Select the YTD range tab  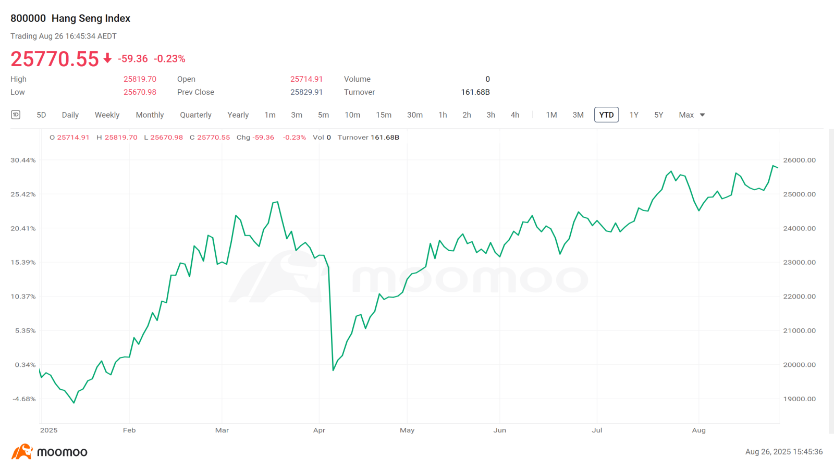[x=606, y=115]
